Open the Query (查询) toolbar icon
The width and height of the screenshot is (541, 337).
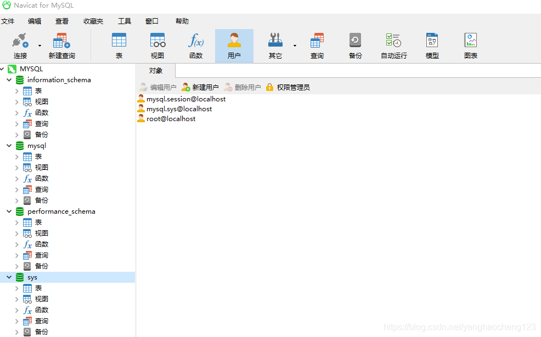(317, 40)
